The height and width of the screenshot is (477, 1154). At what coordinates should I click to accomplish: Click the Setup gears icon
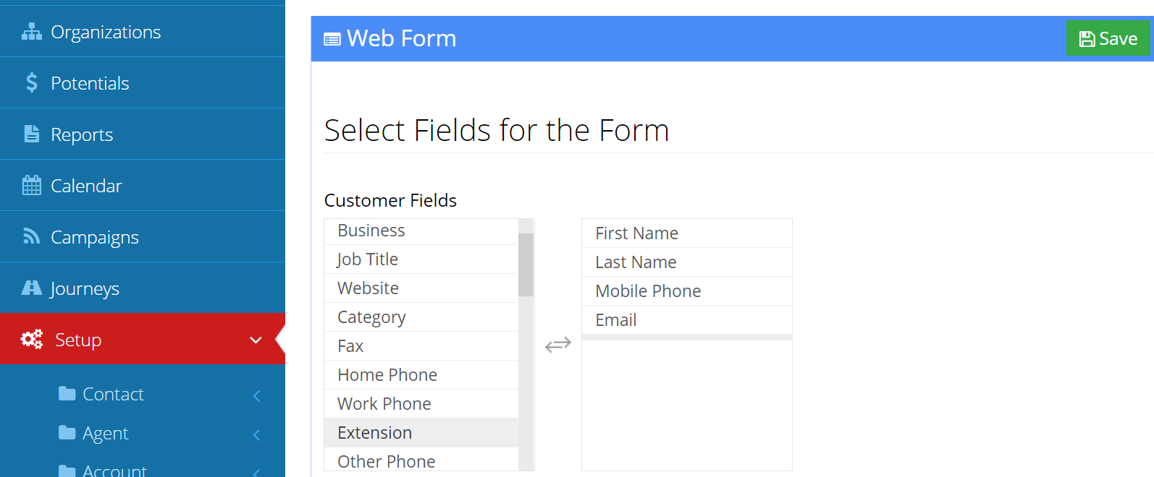click(x=30, y=339)
